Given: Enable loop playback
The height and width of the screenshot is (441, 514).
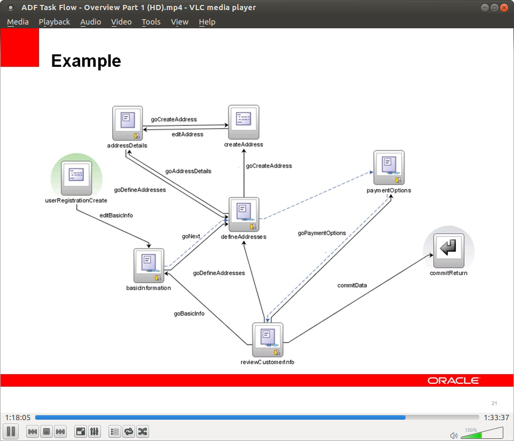Looking at the screenshot, I should coord(128,431).
